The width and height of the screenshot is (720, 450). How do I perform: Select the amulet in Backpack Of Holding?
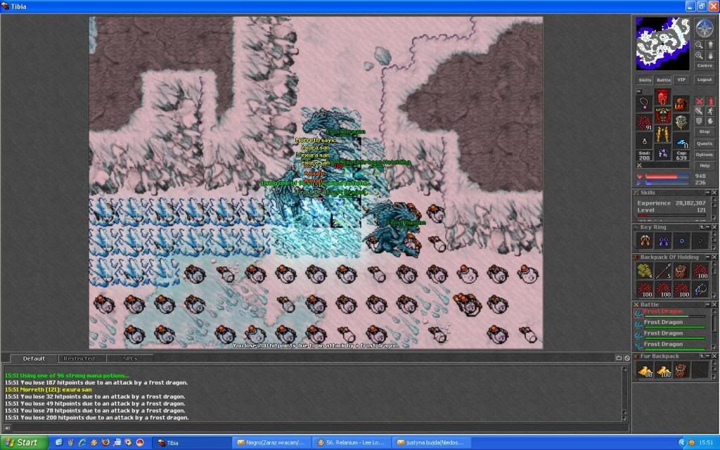[x=700, y=289]
